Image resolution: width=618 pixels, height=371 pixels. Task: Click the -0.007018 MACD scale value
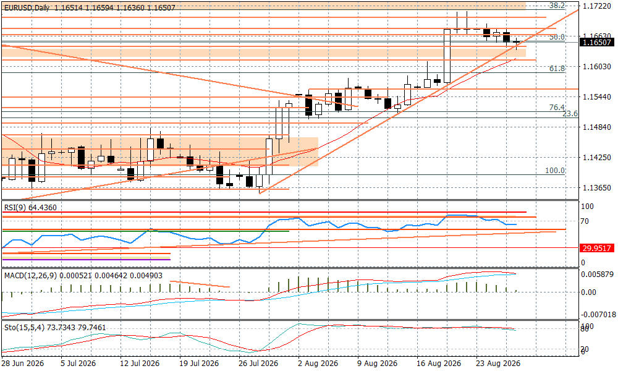point(598,314)
